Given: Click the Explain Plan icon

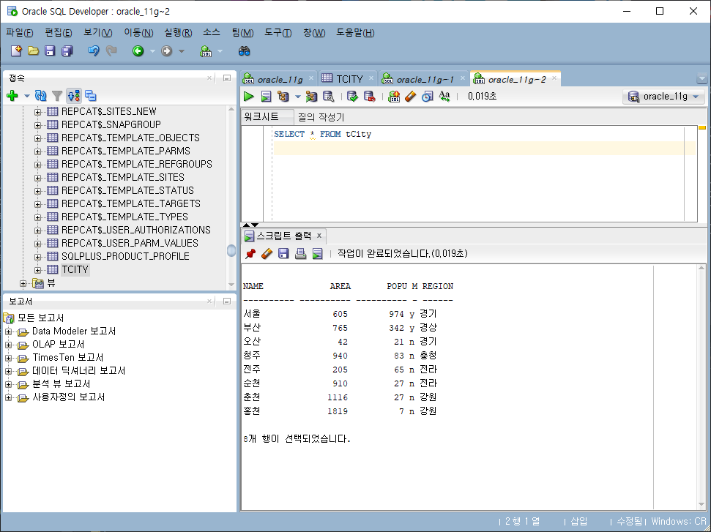Looking at the screenshot, I should [283, 96].
